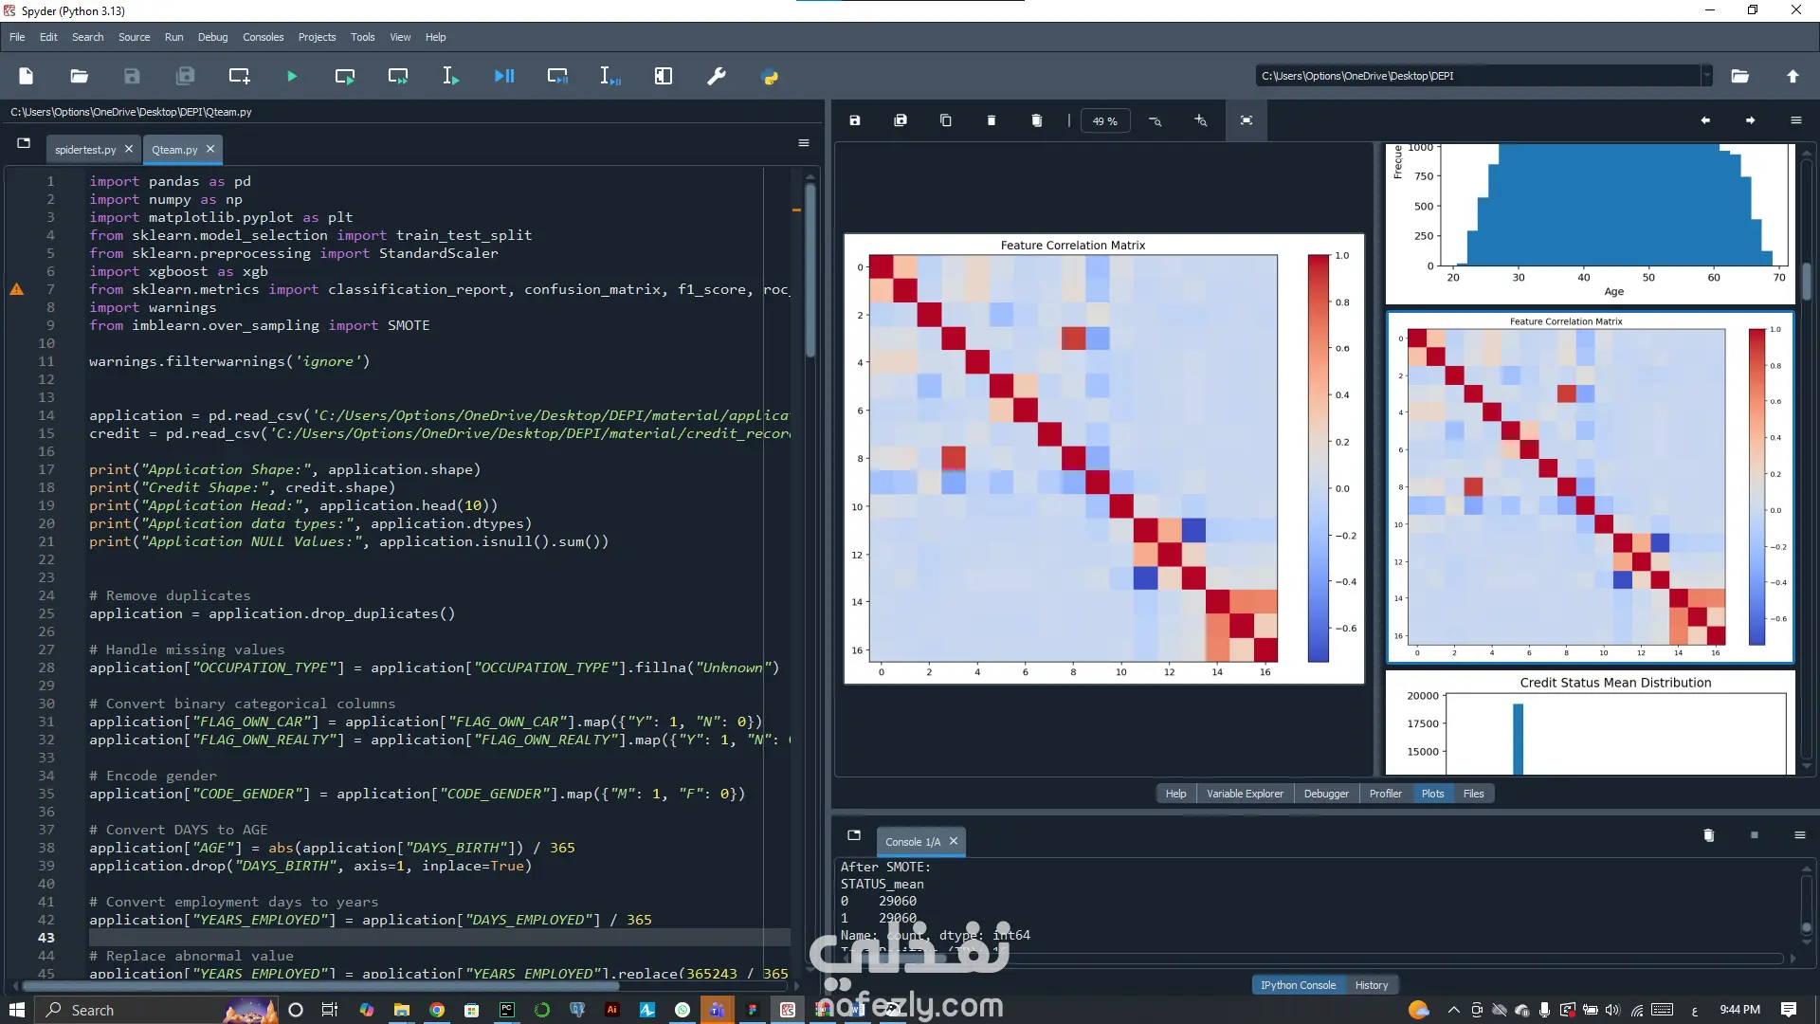This screenshot has width=1820, height=1024.
Task: Click the Run current cell icon
Action: coord(345,76)
